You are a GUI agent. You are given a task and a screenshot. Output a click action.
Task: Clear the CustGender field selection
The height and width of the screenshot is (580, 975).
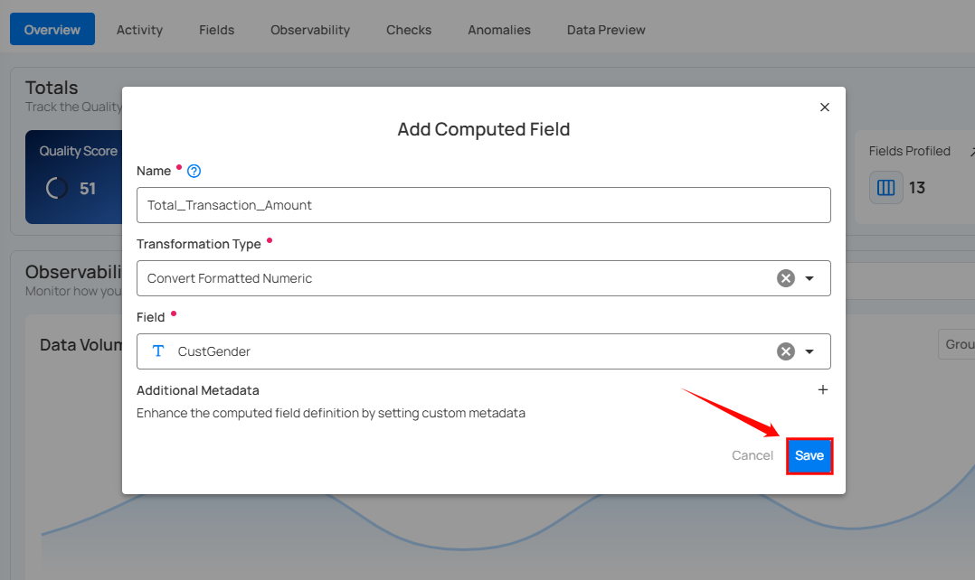pos(786,351)
